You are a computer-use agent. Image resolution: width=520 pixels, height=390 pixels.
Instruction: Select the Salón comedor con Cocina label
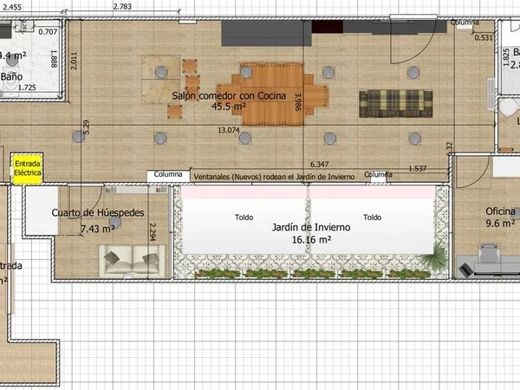(229, 96)
